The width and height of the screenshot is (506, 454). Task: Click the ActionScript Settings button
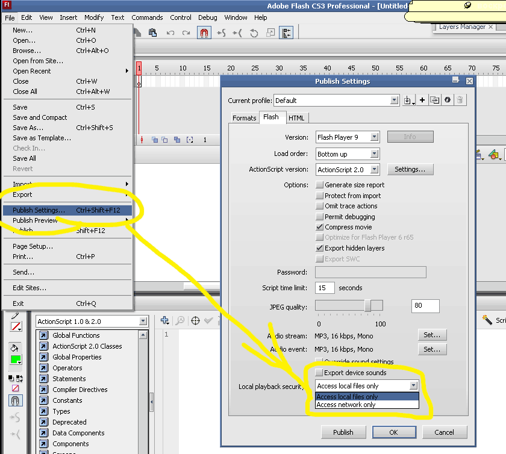coord(410,169)
